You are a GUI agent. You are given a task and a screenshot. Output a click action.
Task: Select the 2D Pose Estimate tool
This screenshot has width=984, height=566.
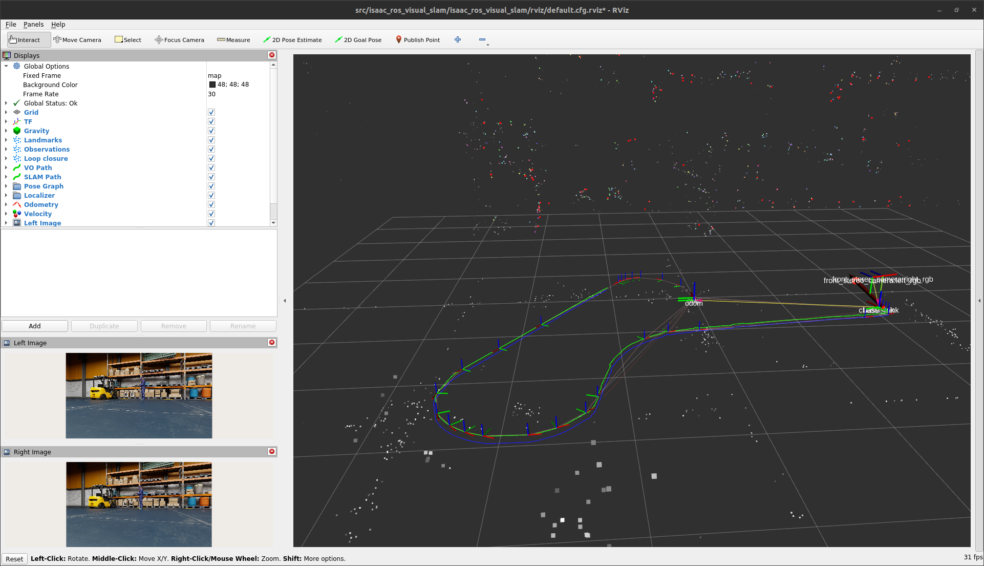[293, 39]
